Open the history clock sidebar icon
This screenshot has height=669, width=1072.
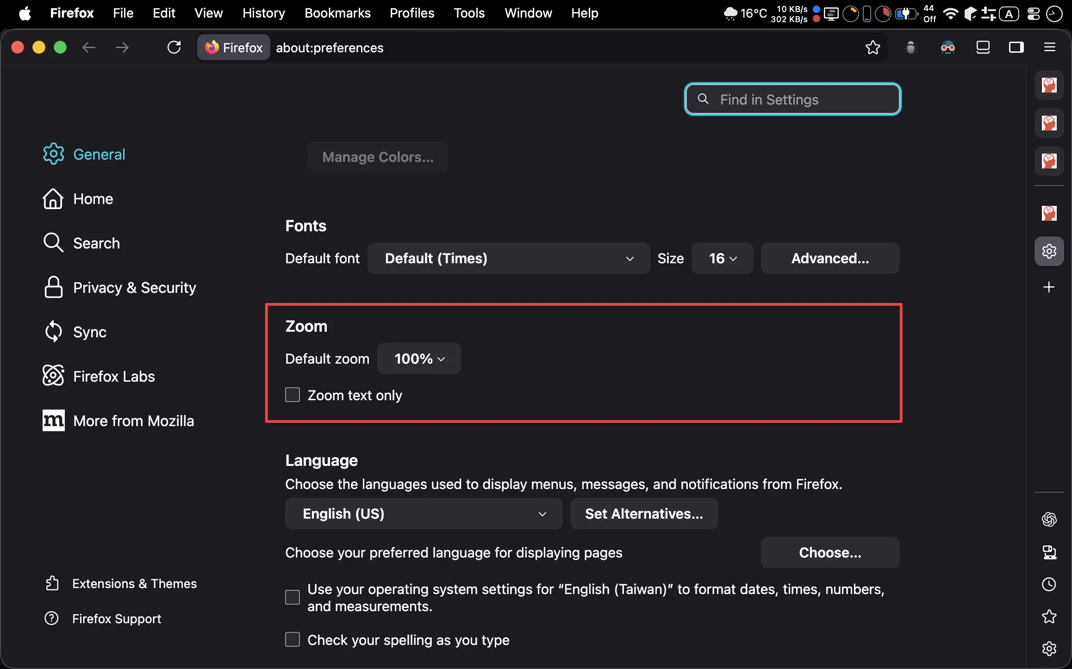pos(1049,584)
